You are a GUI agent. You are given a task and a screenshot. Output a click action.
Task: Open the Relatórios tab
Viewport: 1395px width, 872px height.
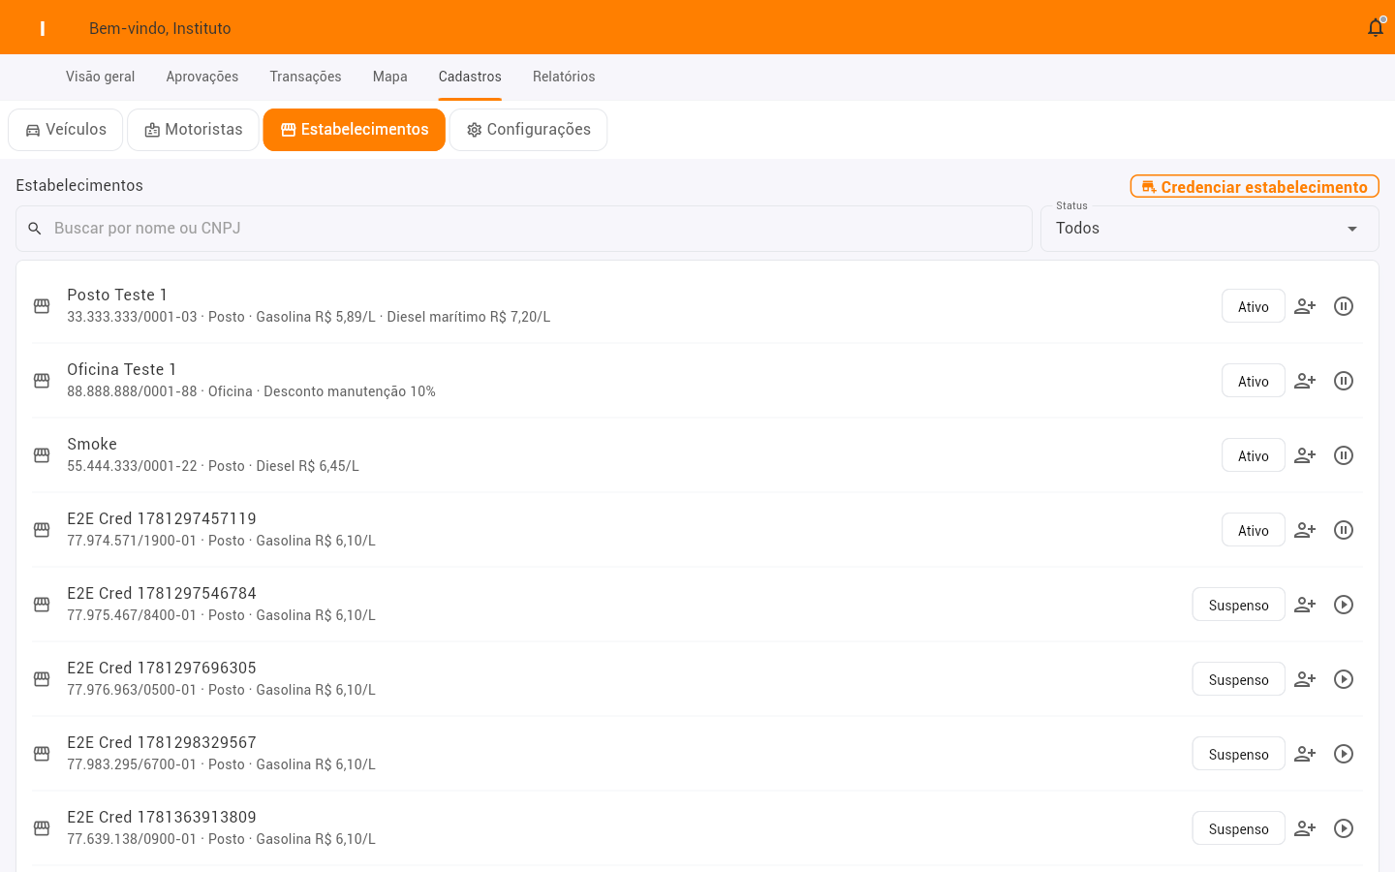coord(564,77)
